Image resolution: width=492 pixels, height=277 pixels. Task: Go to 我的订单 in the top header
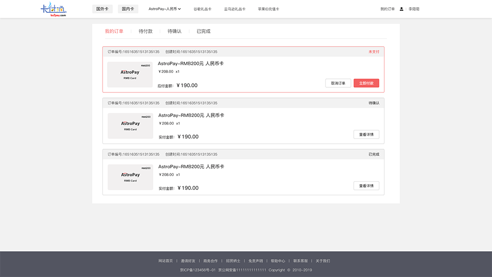point(387,9)
